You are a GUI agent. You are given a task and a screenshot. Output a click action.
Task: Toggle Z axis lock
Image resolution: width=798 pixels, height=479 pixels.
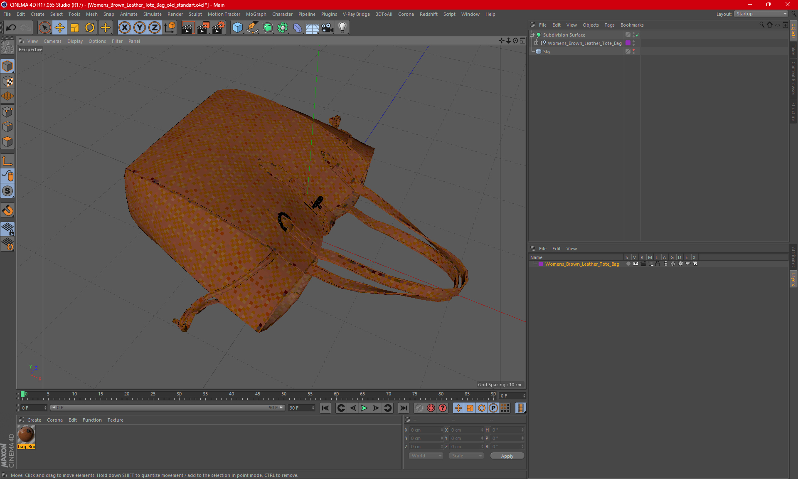point(155,28)
